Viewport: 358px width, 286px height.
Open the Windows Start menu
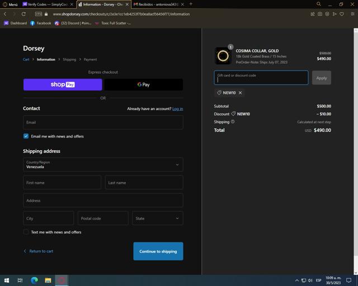7,280
